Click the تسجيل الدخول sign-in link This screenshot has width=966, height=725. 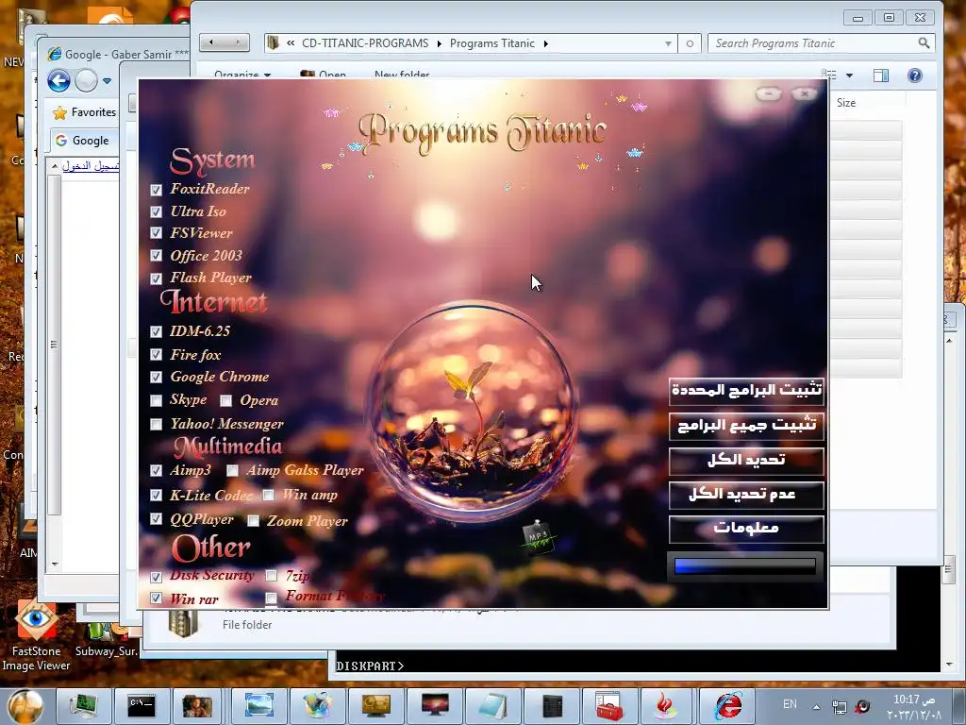click(91, 166)
